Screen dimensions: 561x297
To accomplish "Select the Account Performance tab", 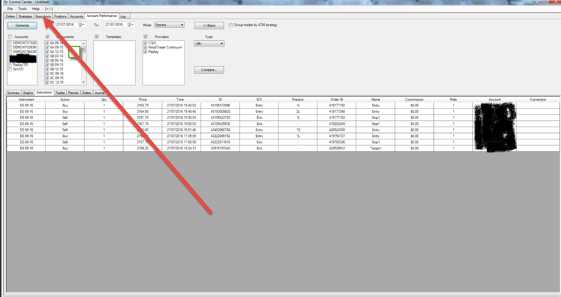I will [102, 16].
